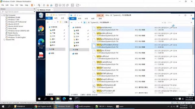Click the search box in results window

[x=179, y=22]
